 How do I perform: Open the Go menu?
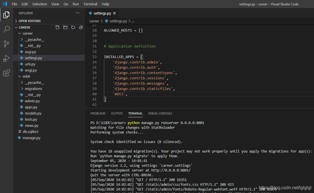coord(66,4)
